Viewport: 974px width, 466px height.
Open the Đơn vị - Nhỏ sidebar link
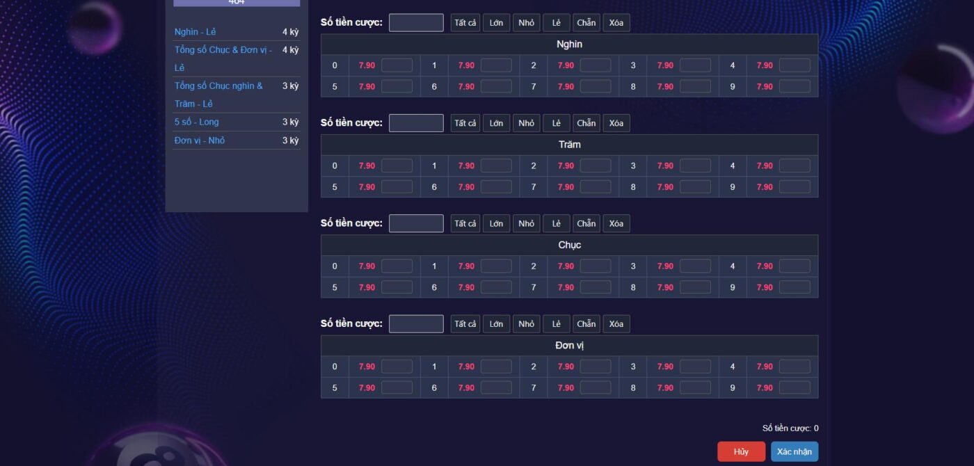click(200, 140)
